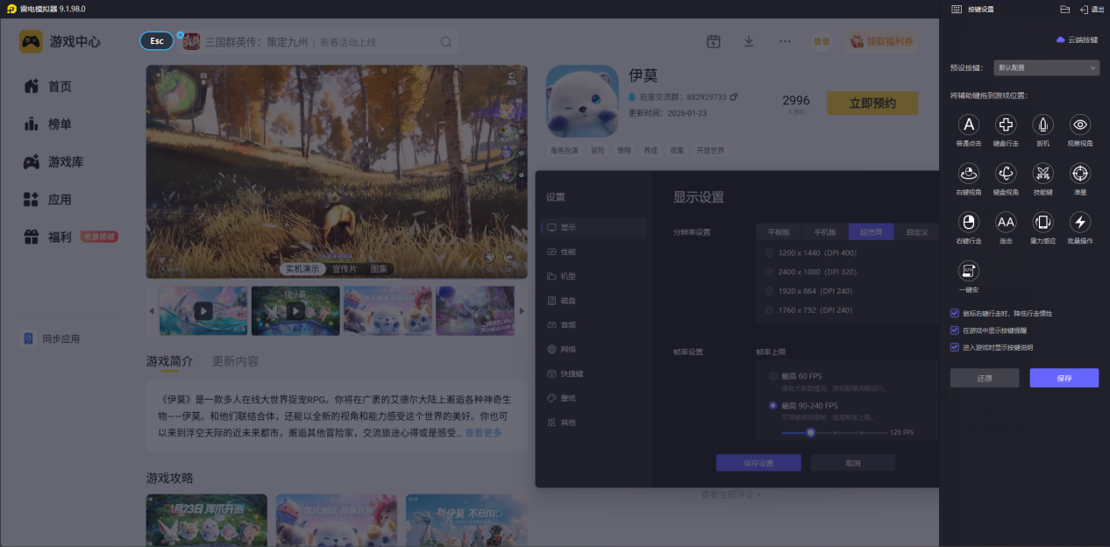Open 壁纸 wallpaper section in settings
This screenshot has width=1110, height=547.
(594, 398)
